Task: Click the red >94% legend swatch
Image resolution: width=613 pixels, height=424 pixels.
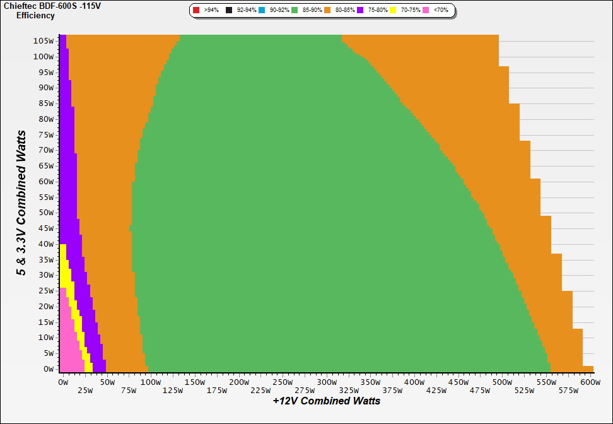Action: [x=196, y=11]
